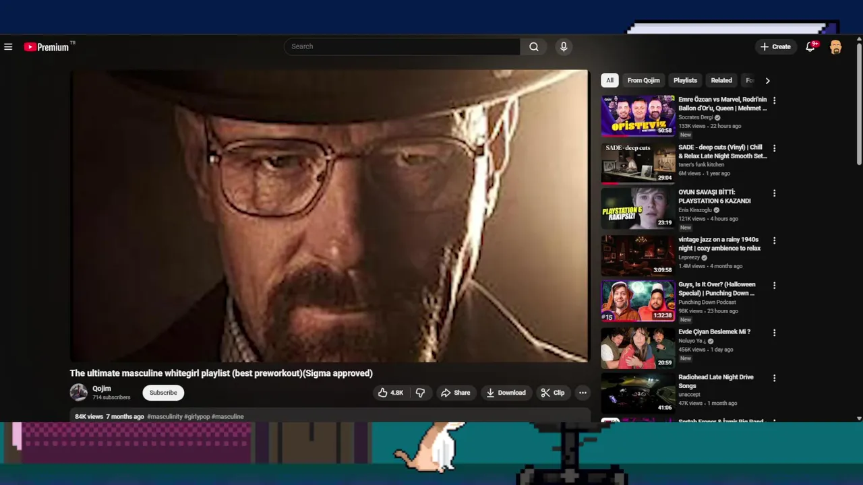Open 'OYUN SAVAŞI BİTTİ: PLAYSTATION 6 KAZANDI' title
Image resolution: width=863 pixels, height=485 pixels.
(715, 196)
